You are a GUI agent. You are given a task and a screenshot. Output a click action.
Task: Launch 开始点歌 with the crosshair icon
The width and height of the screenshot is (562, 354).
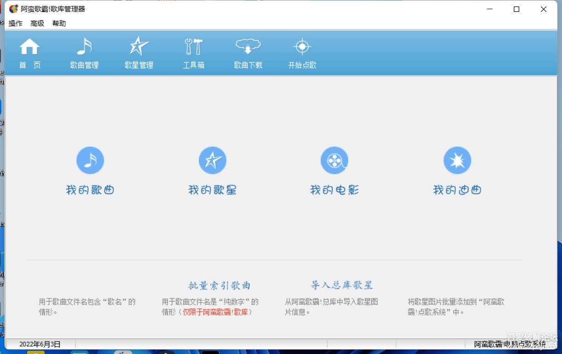pos(302,52)
